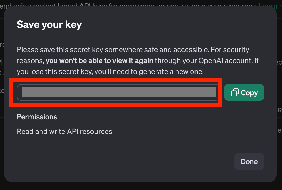The width and height of the screenshot is (282, 190).
Task: Click the 'Save your key' heading
Action: 49,24
